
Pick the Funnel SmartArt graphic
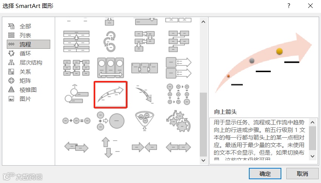click(x=145, y=121)
